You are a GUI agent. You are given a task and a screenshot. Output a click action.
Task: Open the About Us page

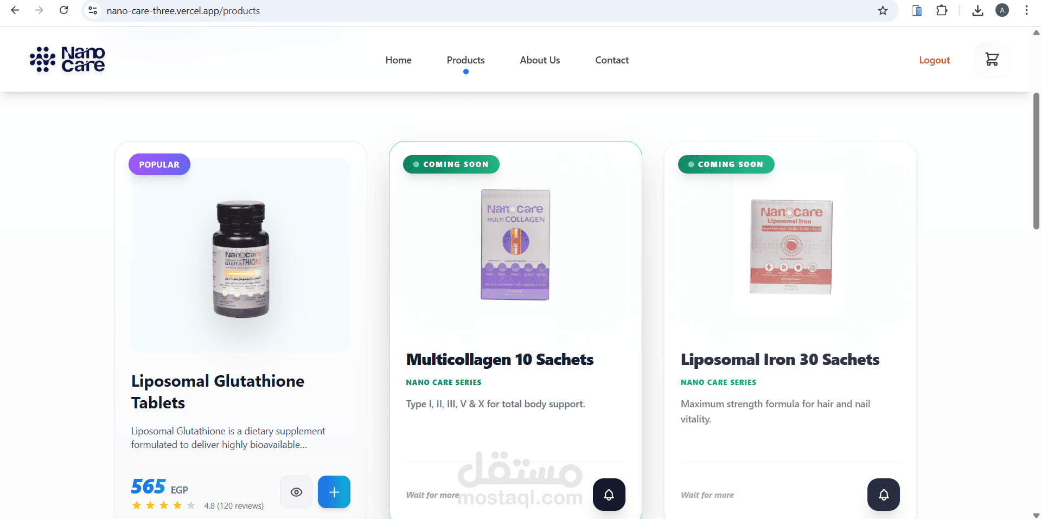(x=540, y=60)
